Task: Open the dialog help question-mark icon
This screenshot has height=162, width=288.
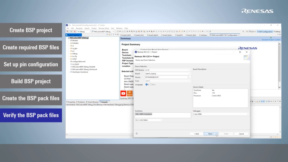Action: coord(136,134)
